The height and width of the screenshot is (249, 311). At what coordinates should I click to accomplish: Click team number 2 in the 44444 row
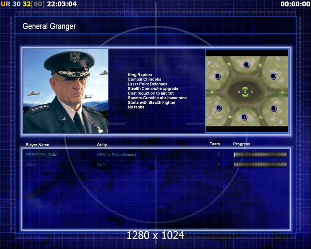(x=218, y=165)
